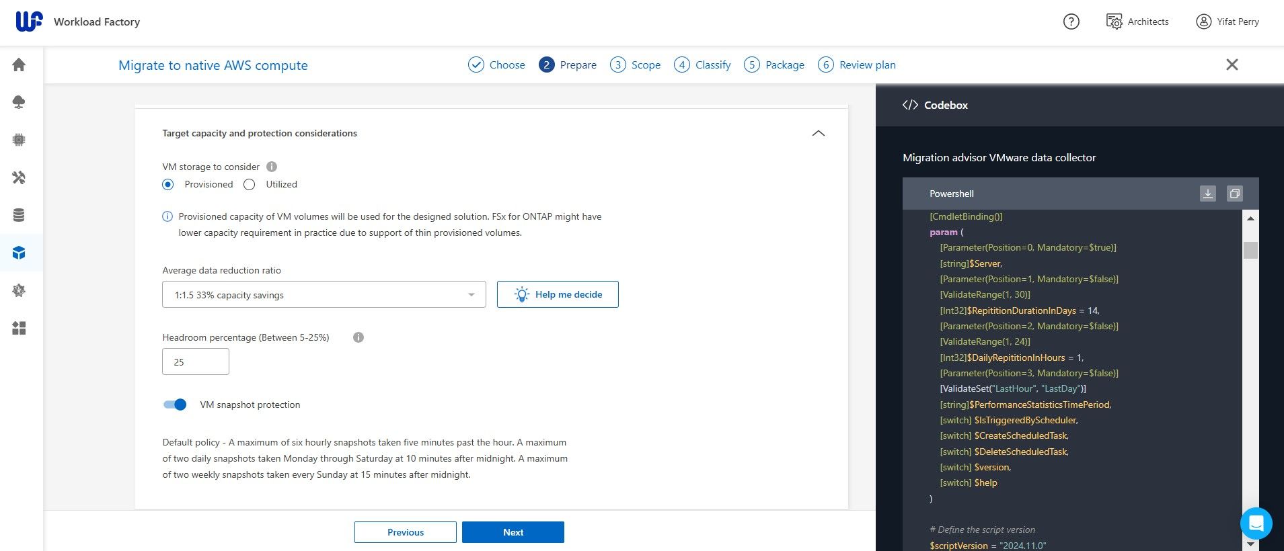Click the VM snapshot protection label
Viewport: 1284px width, 551px height.
[250, 405]
